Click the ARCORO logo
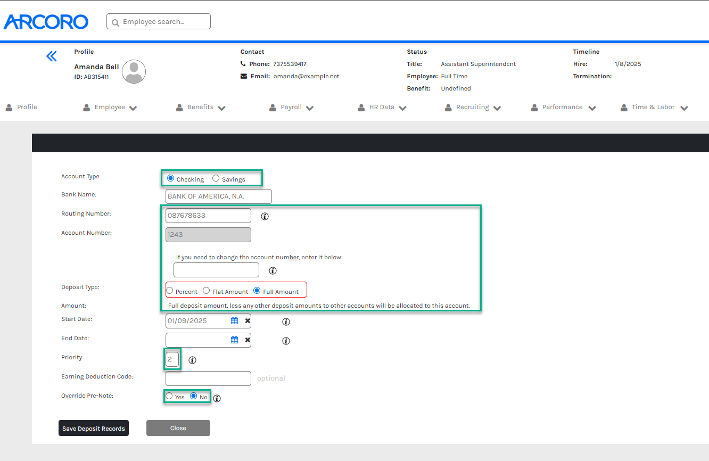709x461 pixels. pyautogui.click(x=46, y=22)
